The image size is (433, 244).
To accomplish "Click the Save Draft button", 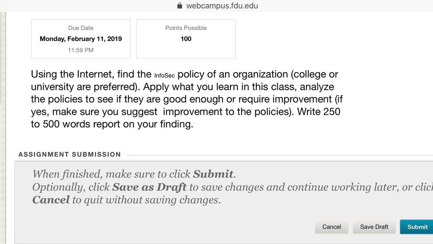I will click(374, 227).
